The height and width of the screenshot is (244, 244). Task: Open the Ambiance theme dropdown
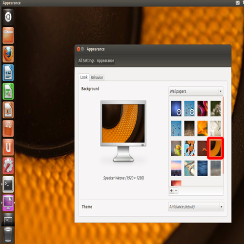[x=196, y=206]
